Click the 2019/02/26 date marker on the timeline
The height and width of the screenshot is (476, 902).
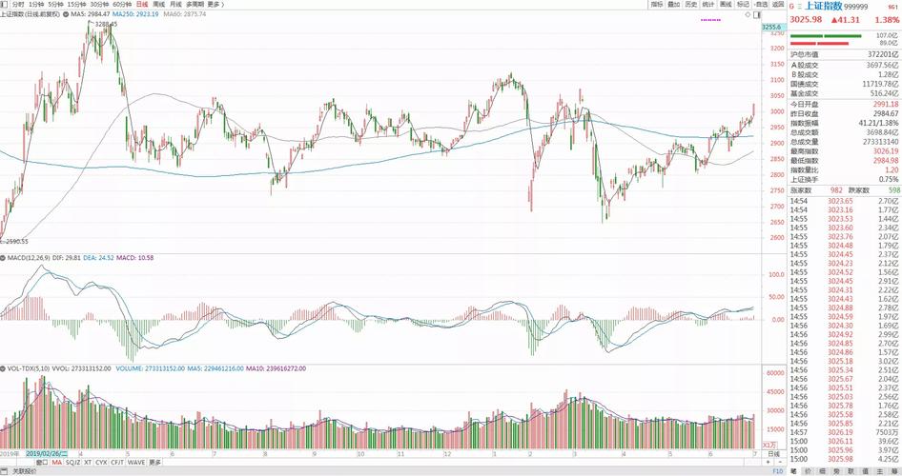coord(48,453)
